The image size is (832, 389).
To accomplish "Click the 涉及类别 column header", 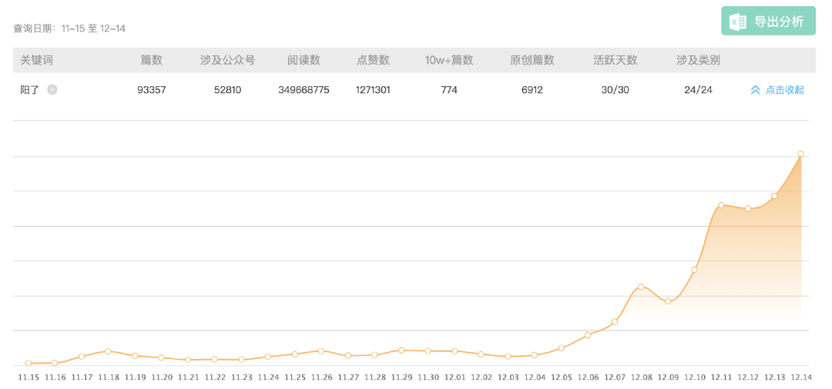I will [x=698, y=60].
